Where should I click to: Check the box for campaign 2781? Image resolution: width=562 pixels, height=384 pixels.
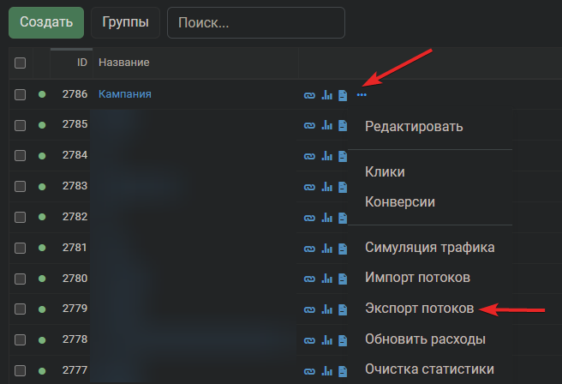coord(20,248)
